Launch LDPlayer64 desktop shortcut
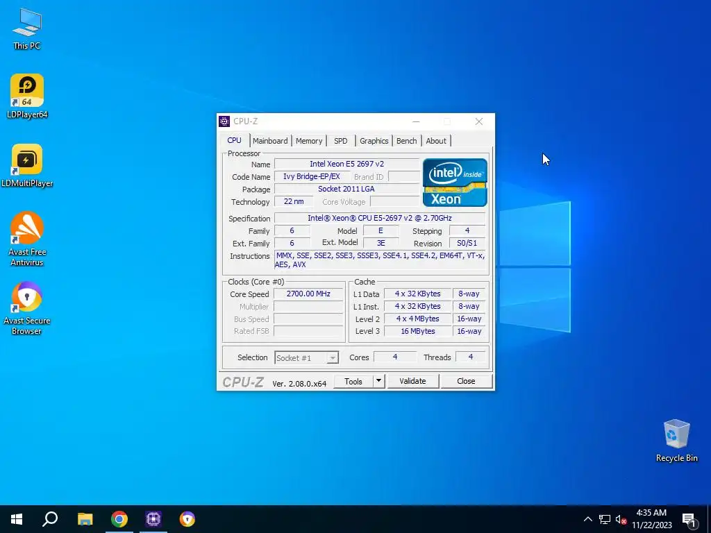This screenshot has height=533, width=711. (x=27, y=96)
